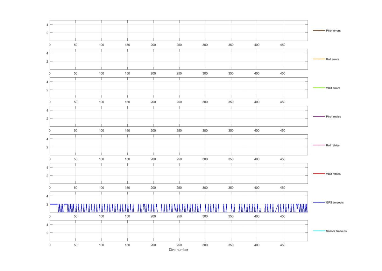Screen dimensions: 382x271
Task: Click the 450 tick label under GPS timeouts plot
Action: click(283, 217)
